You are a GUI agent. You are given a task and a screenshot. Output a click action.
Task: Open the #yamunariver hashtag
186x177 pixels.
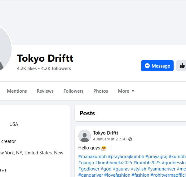click(x=162, y=169)
